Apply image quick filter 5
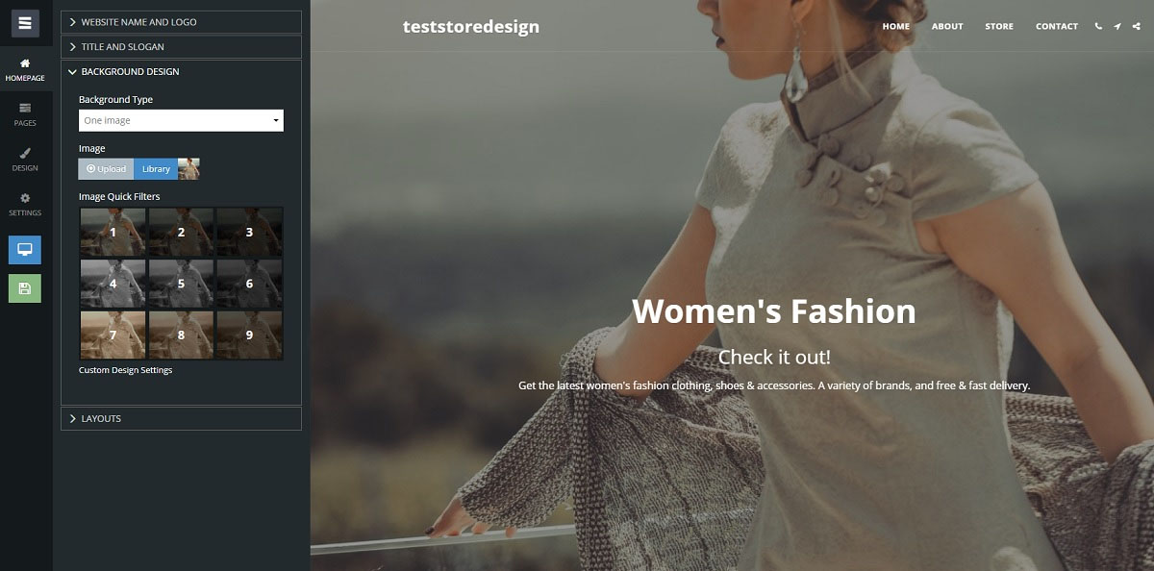The width and height of the screenshot is (1154, 571). tap(181, 285)
